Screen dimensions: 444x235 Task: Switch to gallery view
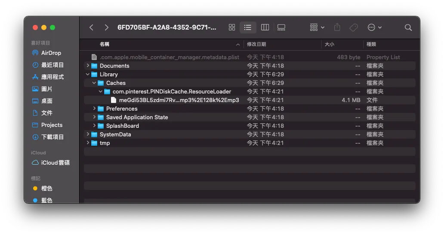281,27
